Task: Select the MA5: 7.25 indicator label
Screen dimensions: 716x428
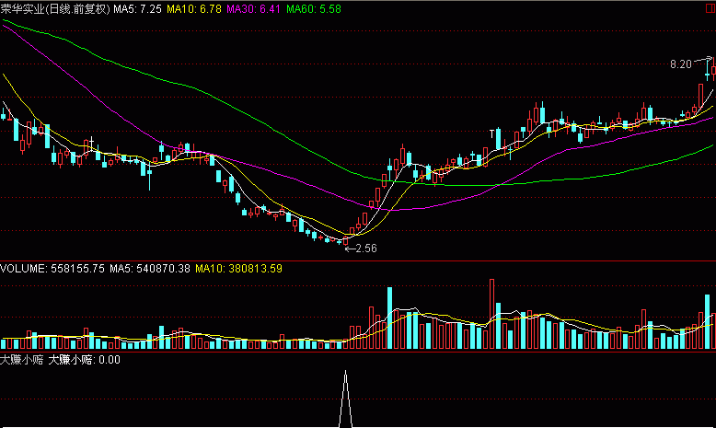Action: point(137,9)
